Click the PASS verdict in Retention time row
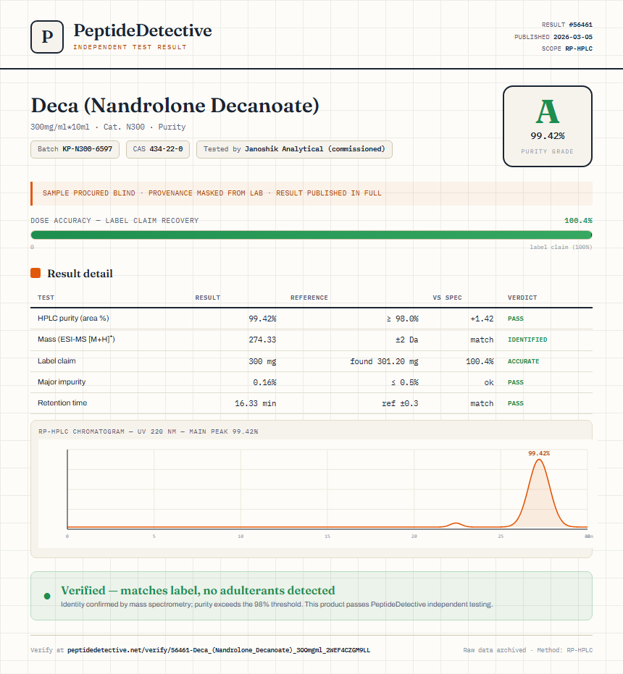The height and width of the screenshot is (674, 623). (x=516, y=403)
